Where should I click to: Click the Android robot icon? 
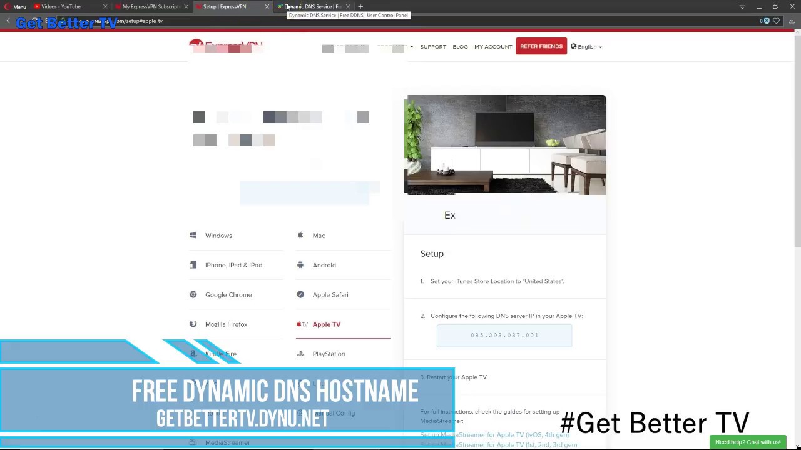pos(300,265)
